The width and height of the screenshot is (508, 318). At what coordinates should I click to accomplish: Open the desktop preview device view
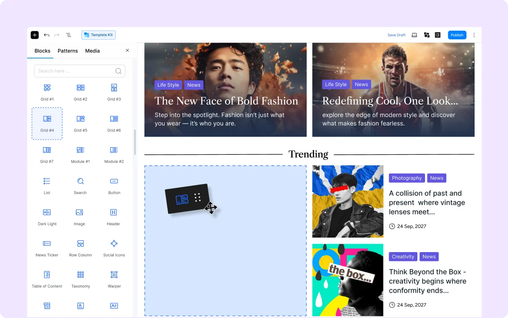[414, 35]
